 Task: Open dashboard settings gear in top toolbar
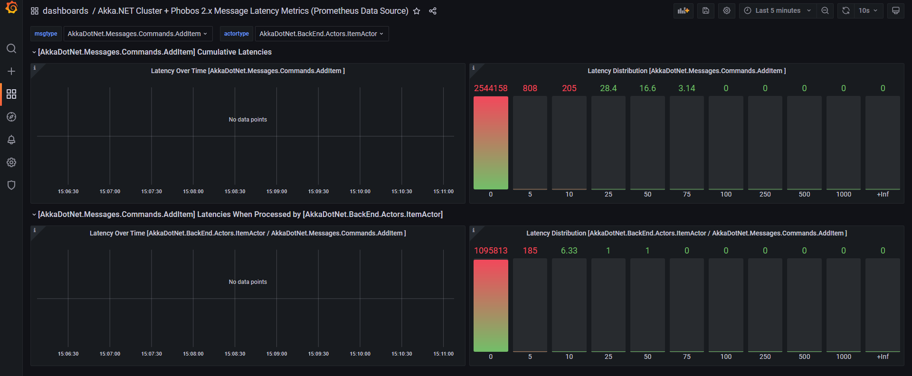pos(727,10)
